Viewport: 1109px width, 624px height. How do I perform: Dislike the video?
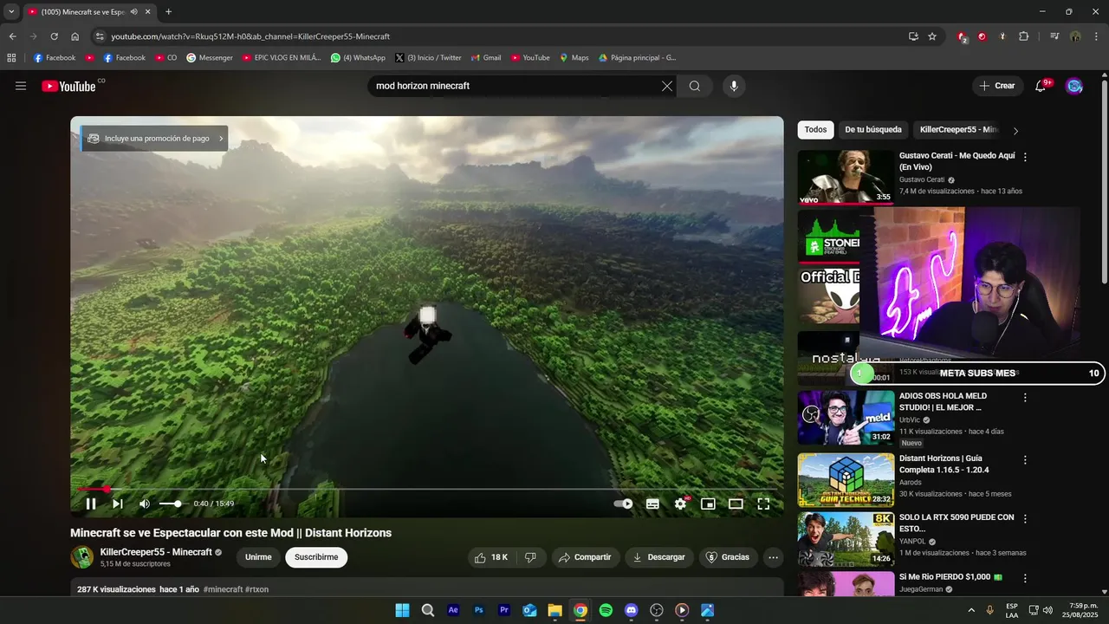[x=530, y=557]
